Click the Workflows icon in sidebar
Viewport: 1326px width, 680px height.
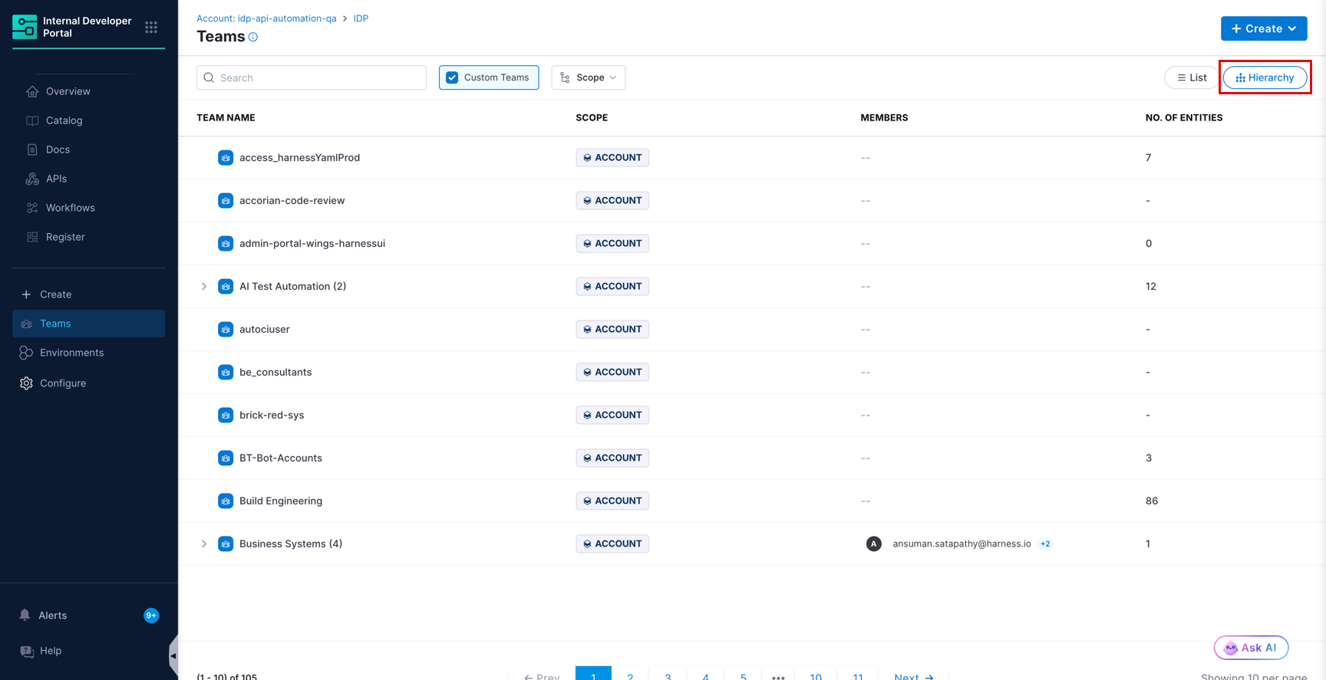tap(32, 208)
